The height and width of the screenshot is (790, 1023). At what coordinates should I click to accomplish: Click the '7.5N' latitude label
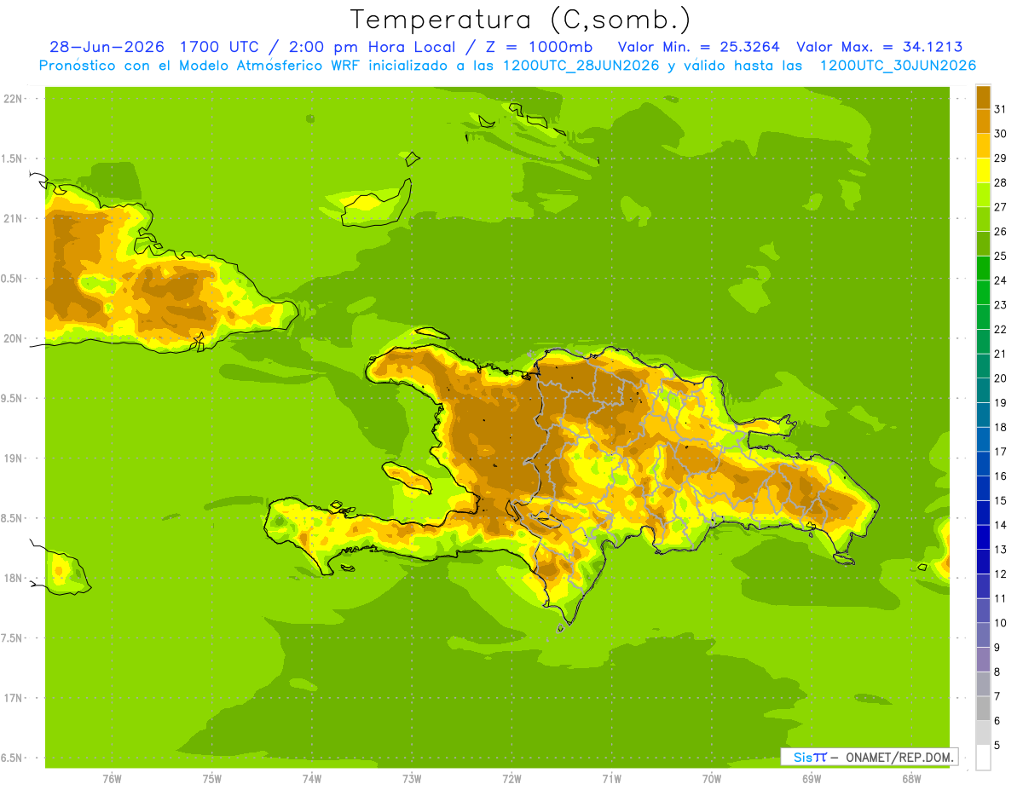[12, 637]
